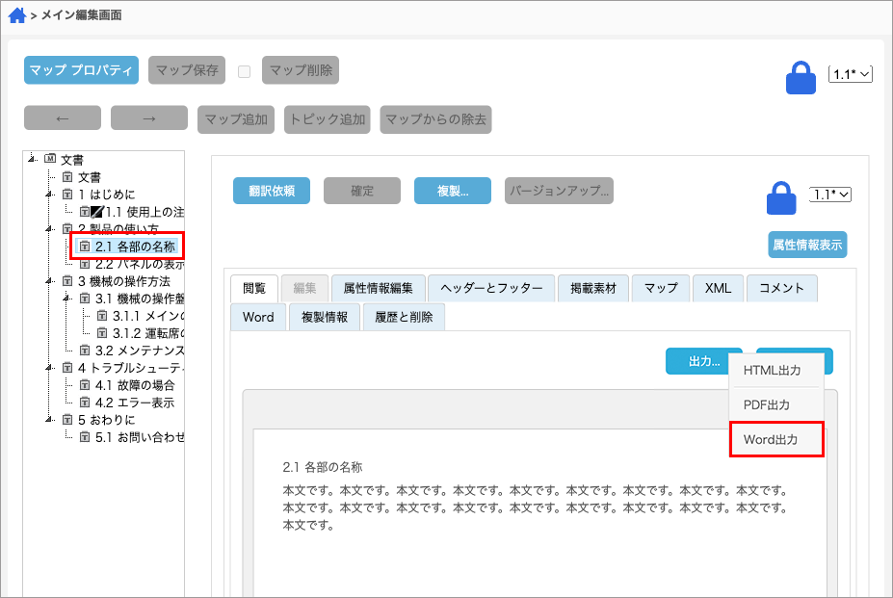Open the コメント tab
The image size is (893, 598).
782,288
